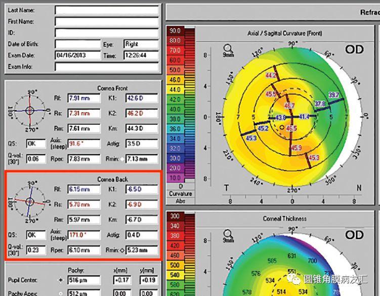The height and width of the screenshot is (296, 380).
Task: Click the 45.9 reading on curvature map
Action: click(297, 147)
